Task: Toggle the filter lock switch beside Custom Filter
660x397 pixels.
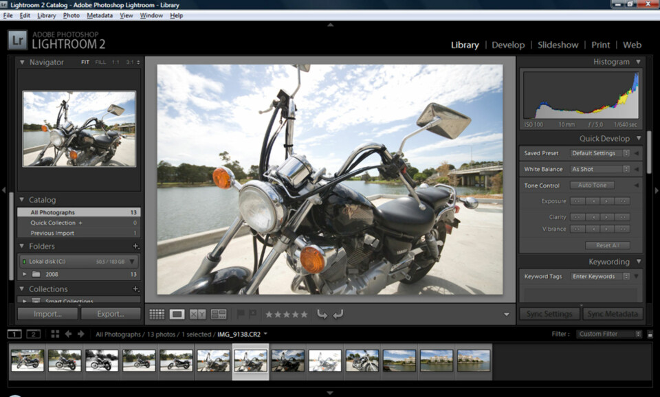Action: pyautogui.click(x=650, y=334)
